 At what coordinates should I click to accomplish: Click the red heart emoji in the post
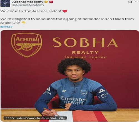click(x=65, y=11)
